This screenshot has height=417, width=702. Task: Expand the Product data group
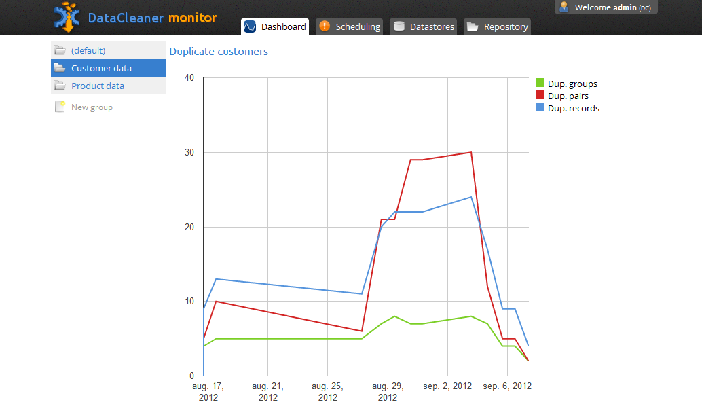(96, 86)
